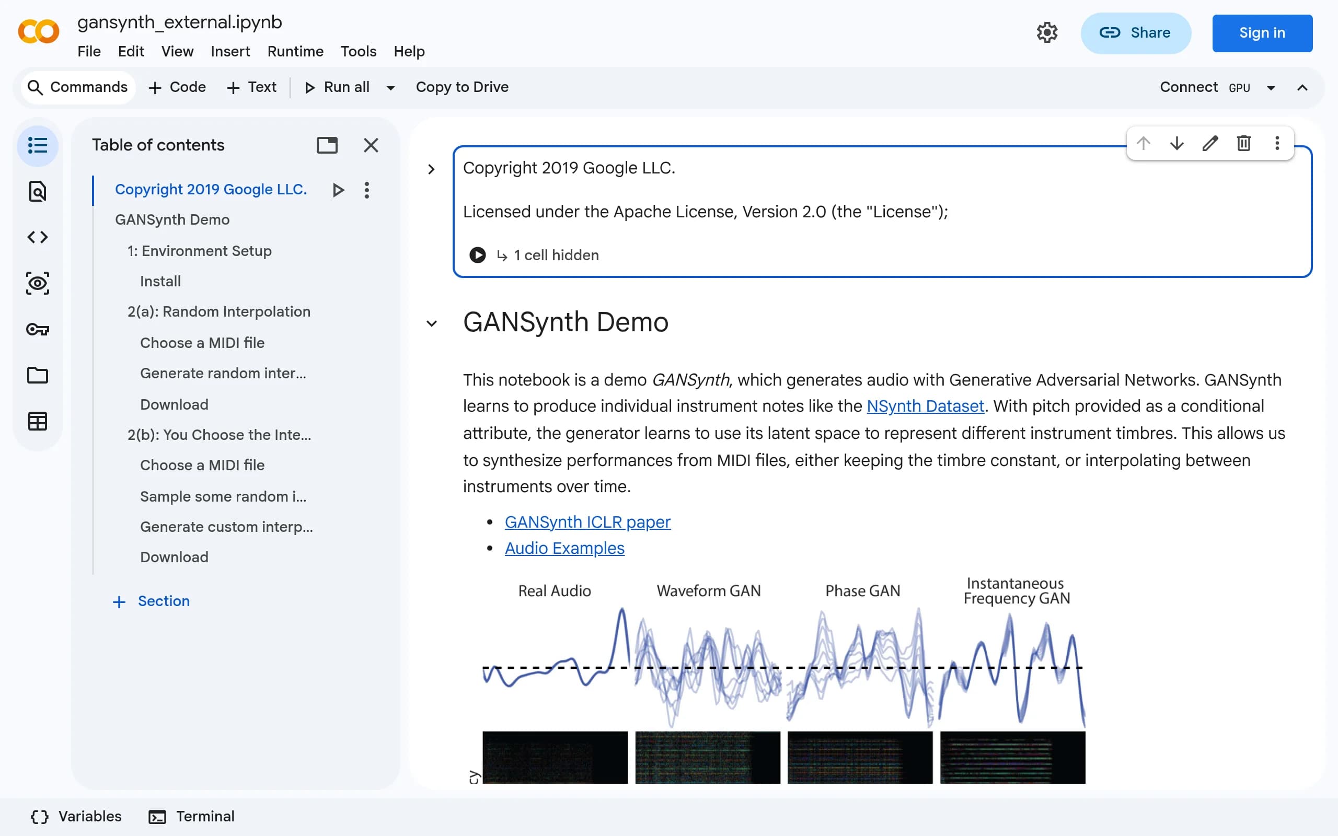Go to 1: Environment Setup in contents
The width and height of the screenshot is (1338, 836).
click(x=199, y=251)
